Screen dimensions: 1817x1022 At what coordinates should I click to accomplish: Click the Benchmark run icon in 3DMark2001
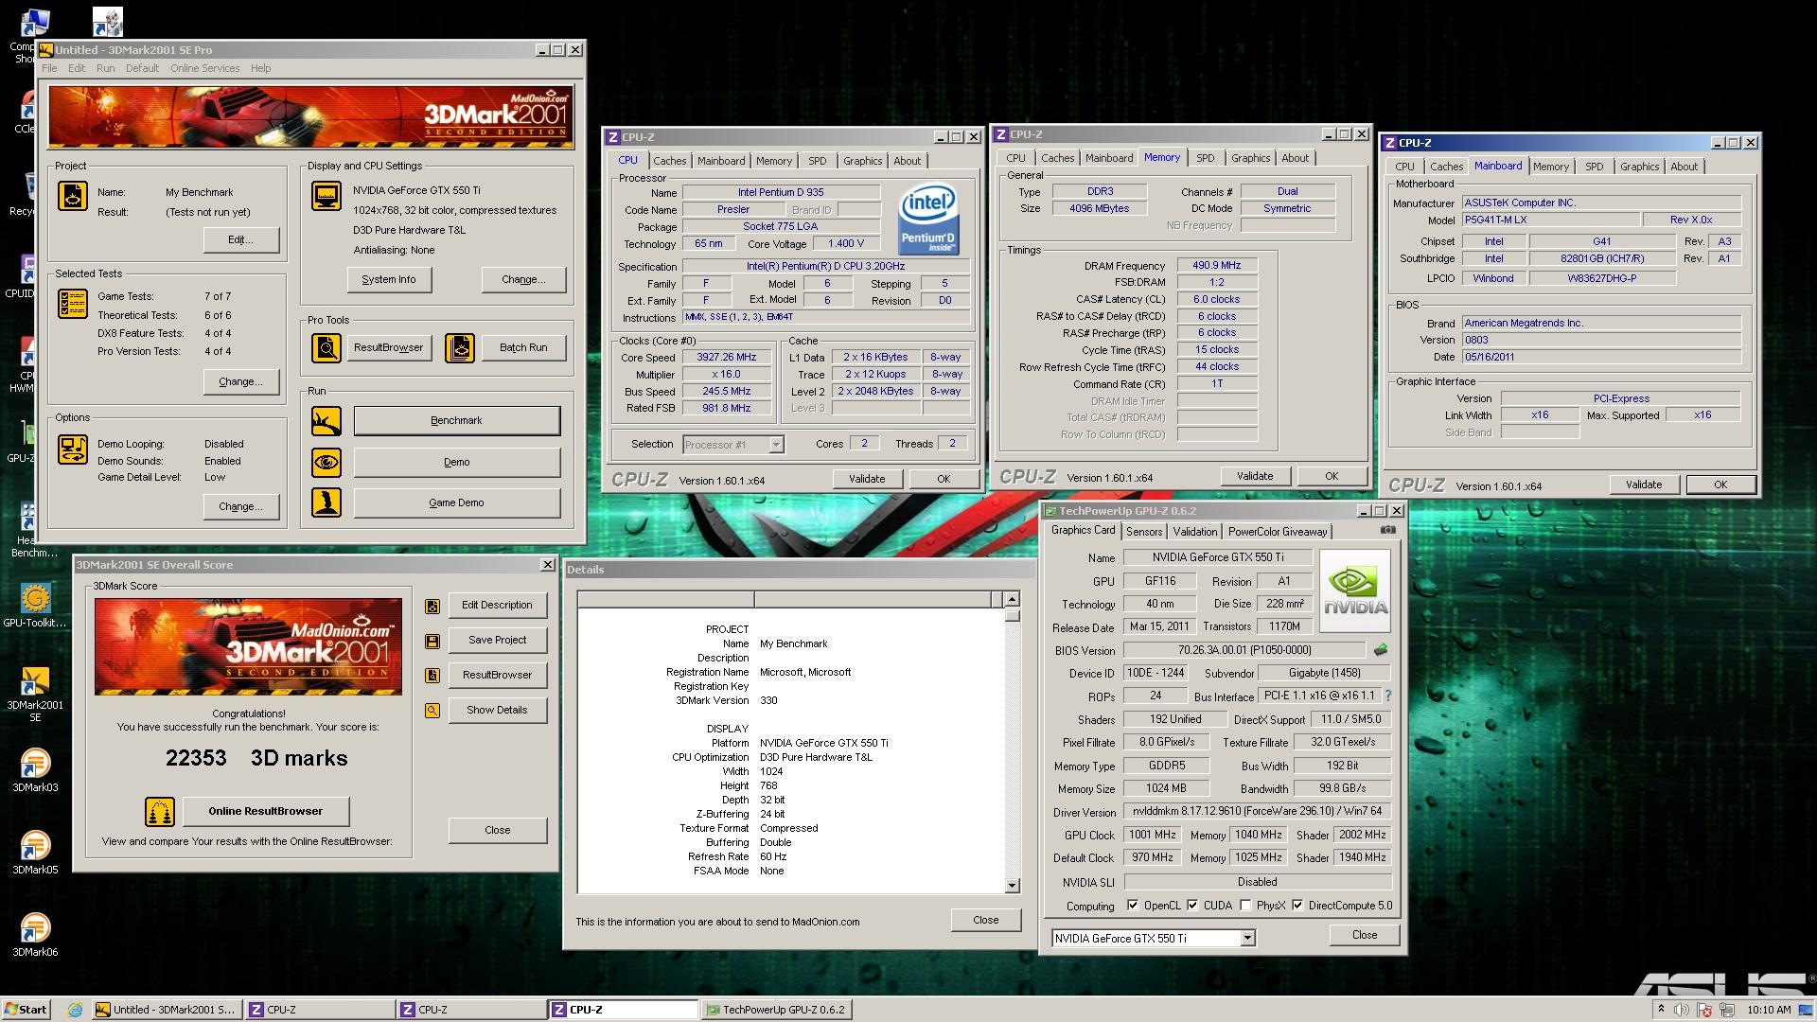326,421
